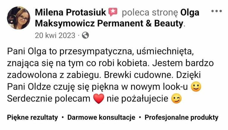228x130 pixels.
Task: Click the red heart emoji
Action: (99, 99)
